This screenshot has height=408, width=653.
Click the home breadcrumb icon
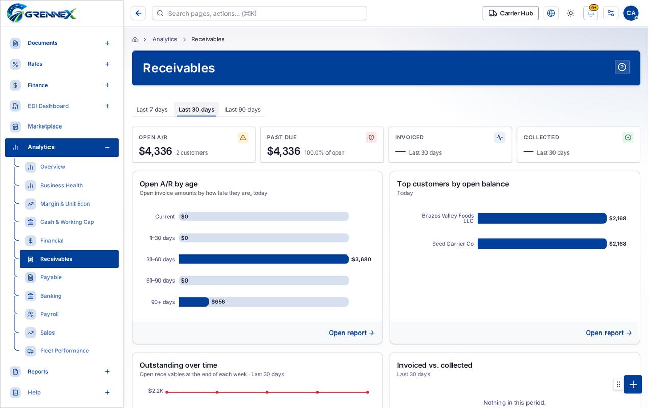click(x=135, y=39)
